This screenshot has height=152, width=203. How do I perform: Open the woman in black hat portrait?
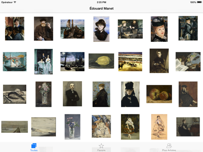coord(130,94)
